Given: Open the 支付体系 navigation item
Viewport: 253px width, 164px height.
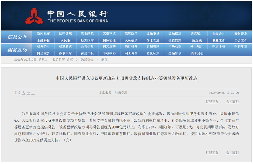Looking at the screenshot, I should point(240,33).
